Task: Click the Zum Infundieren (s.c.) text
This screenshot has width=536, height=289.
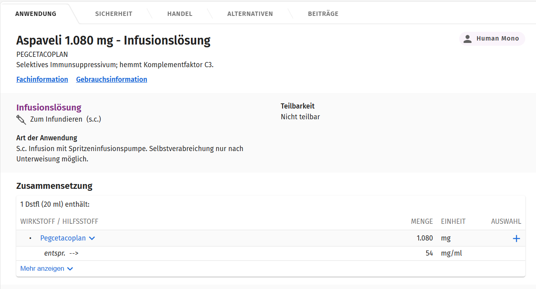Action: [66, 119]
